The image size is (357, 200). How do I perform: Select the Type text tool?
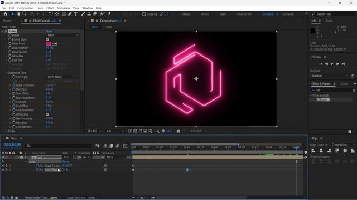point(76,14)
